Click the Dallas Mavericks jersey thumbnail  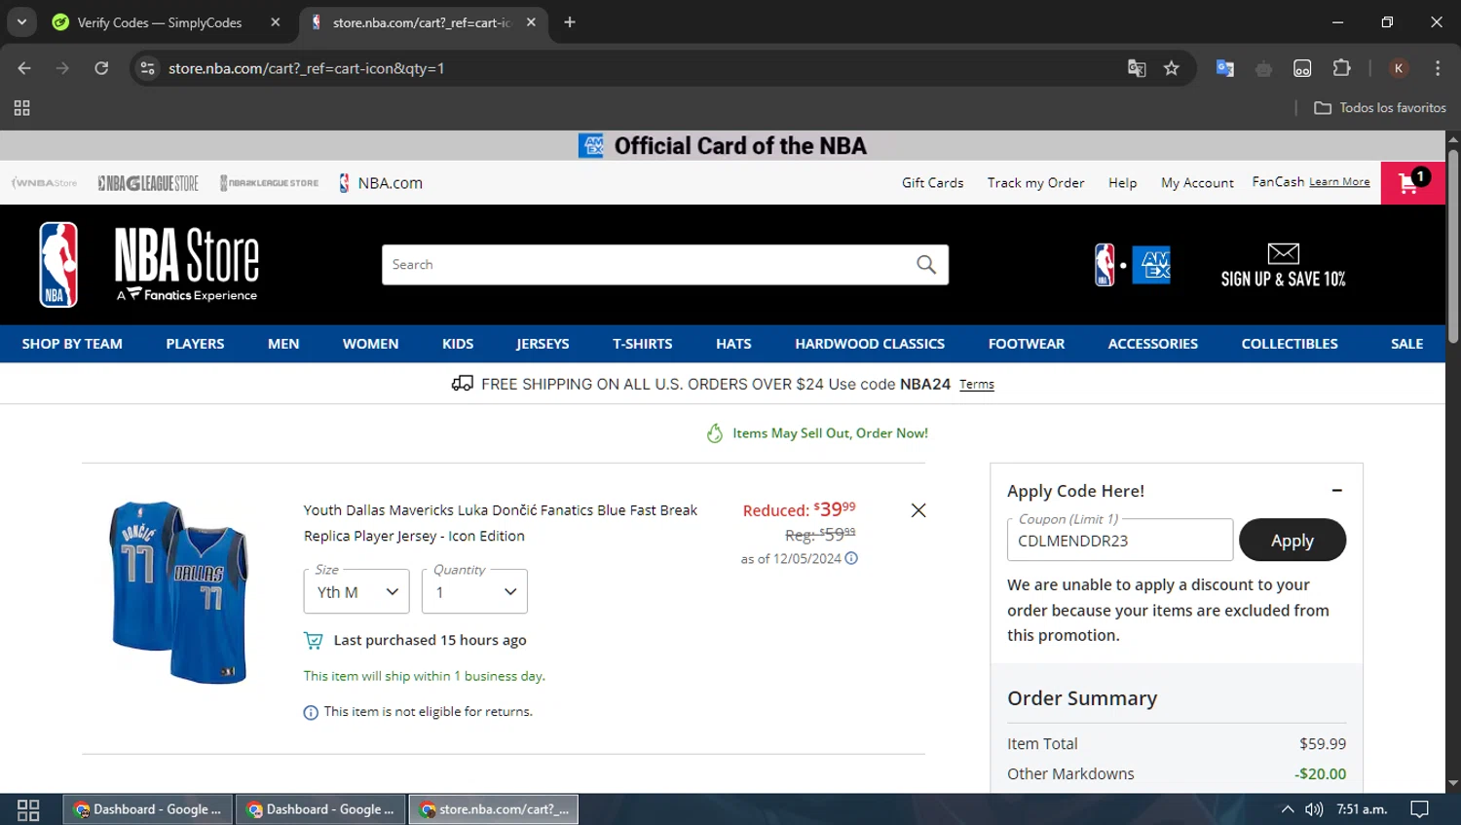click(178, 592)
